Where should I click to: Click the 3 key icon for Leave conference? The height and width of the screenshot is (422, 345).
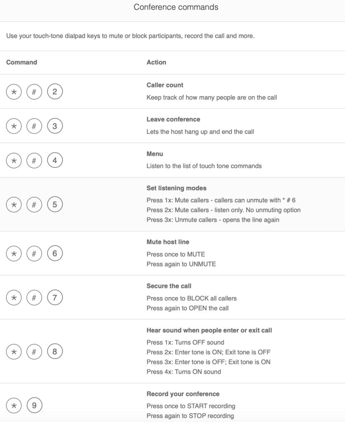pos(55,126)
